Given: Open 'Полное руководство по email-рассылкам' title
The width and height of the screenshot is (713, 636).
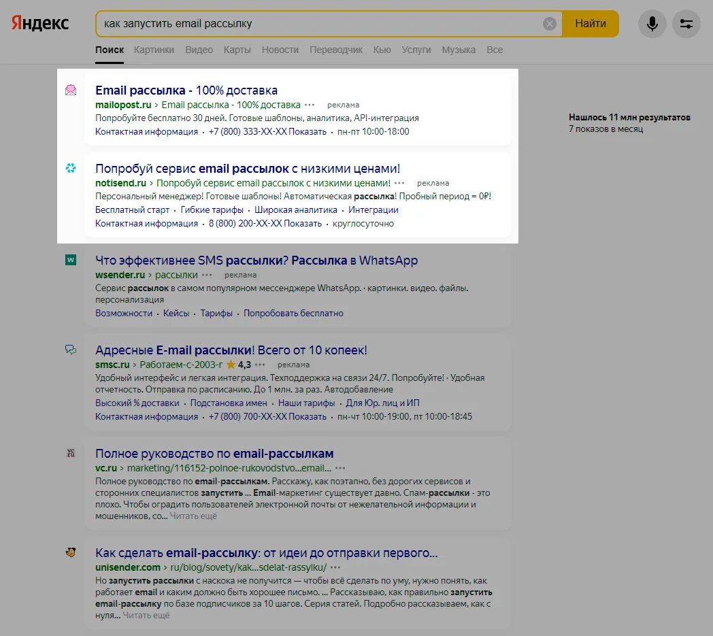Looking at the screenshot, I should pos(214,454).
